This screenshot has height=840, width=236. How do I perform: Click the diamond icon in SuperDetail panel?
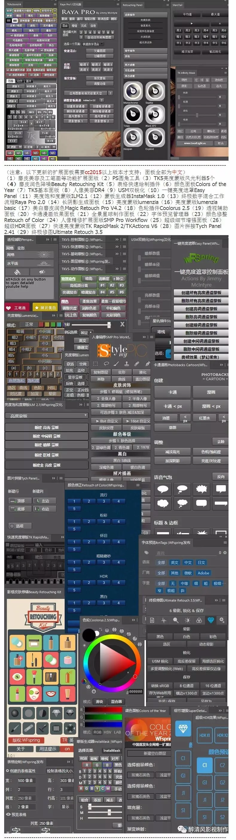[183, 728]
